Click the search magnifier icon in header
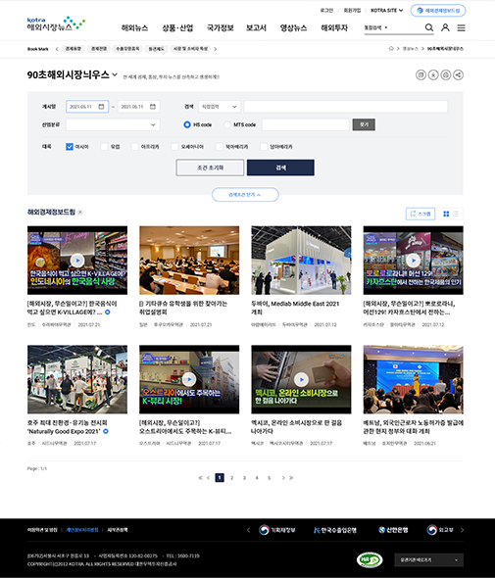This screenshot has height=578, width=495. 429,27
